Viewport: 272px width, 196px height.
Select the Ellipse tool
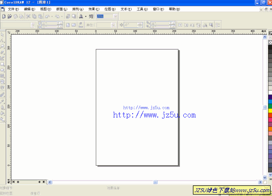2,70
